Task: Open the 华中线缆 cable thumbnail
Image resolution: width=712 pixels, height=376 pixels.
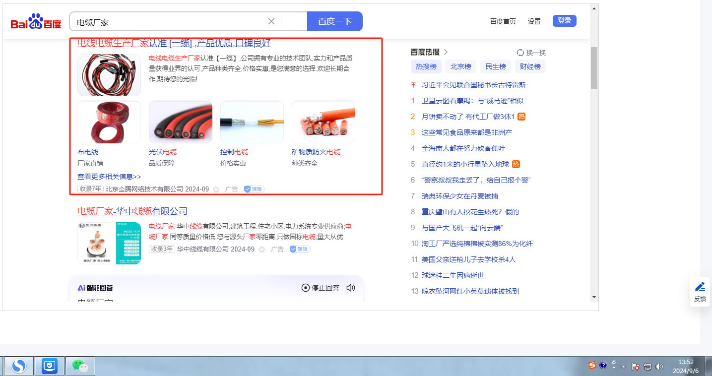Action: point(109,243)
